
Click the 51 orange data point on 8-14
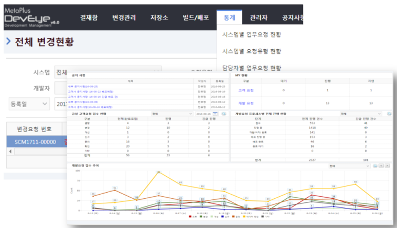pos(115,190)
